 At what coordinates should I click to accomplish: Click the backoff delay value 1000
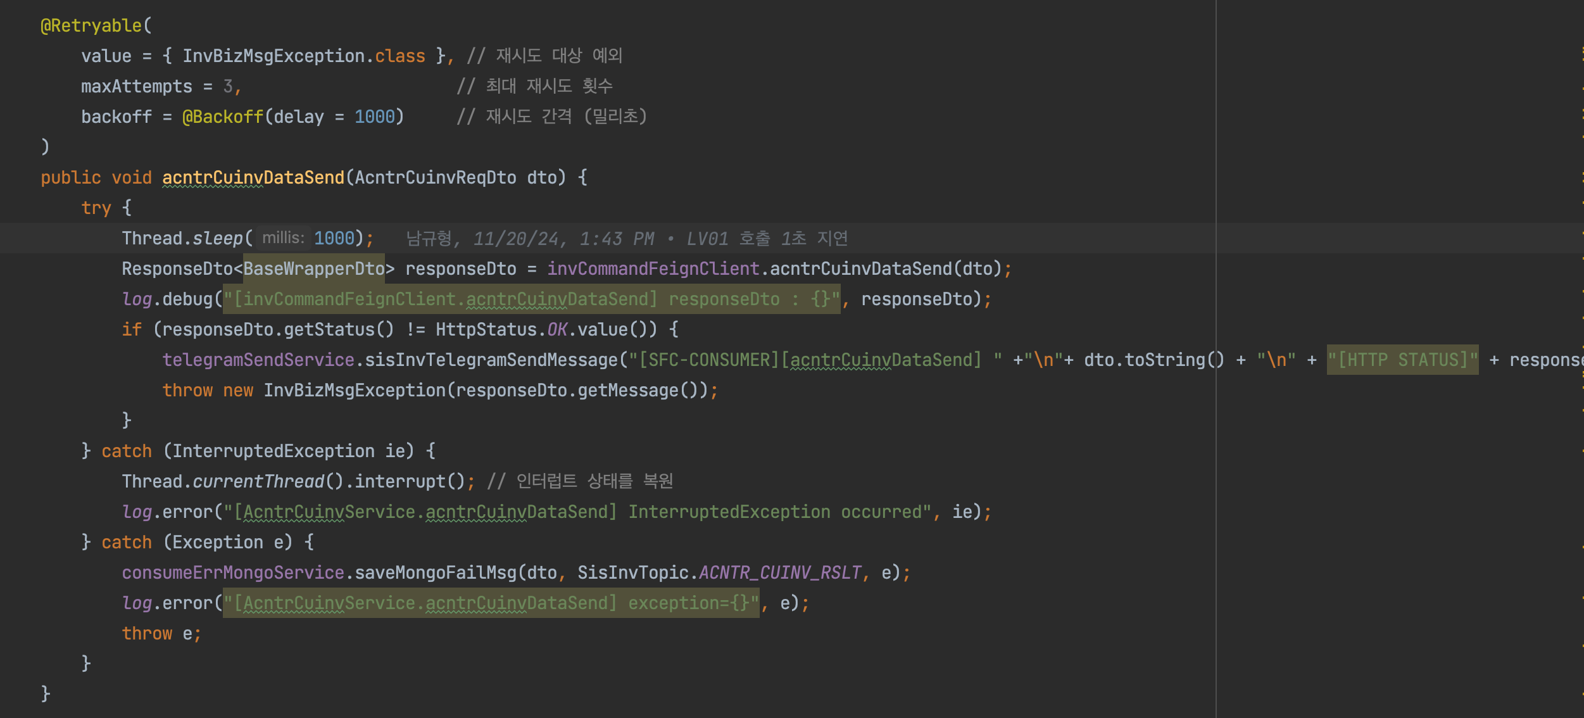point(374,117)
